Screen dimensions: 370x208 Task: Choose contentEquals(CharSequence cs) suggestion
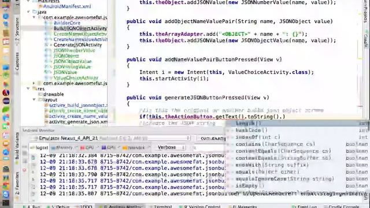(x=297, y=151)
